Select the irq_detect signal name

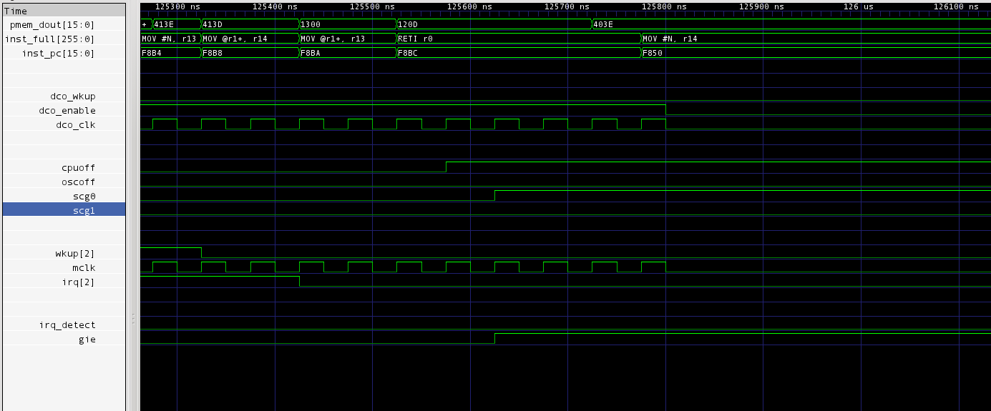(67, 325)
